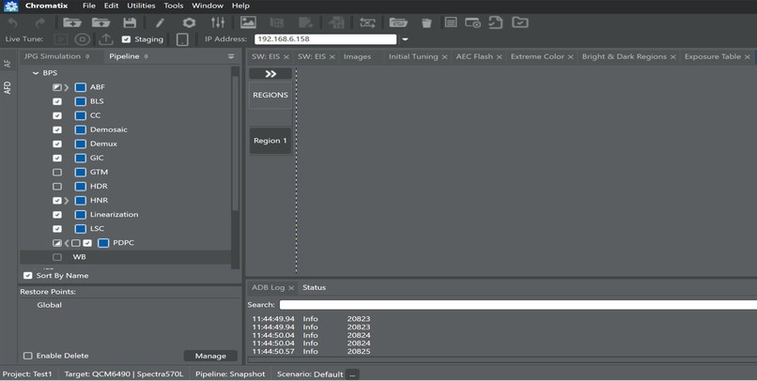Click the document checklist toolbar icon

(495, 23)
